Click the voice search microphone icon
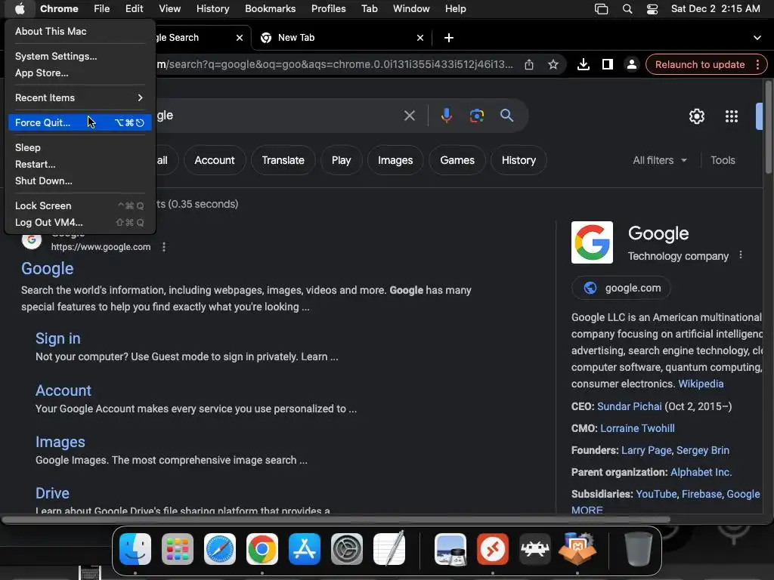Image resolution: width=774 pixels, height=580 pixels. point(446,116)
